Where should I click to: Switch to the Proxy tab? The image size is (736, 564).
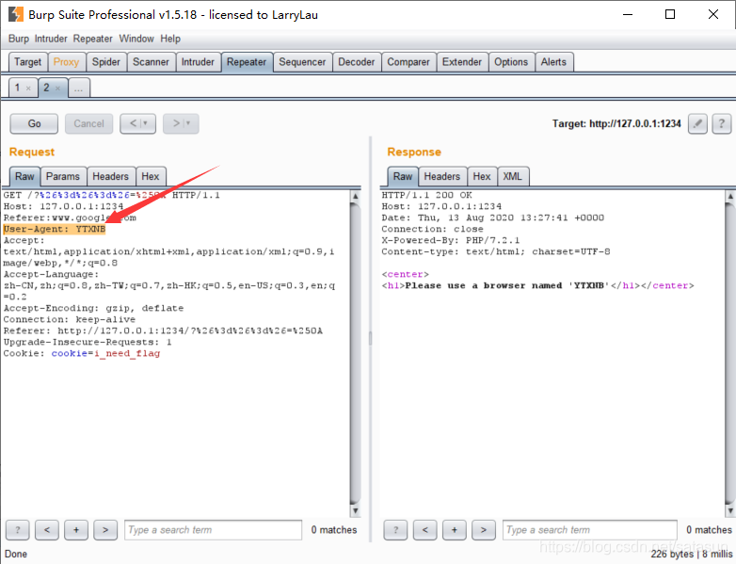(66, 62)
